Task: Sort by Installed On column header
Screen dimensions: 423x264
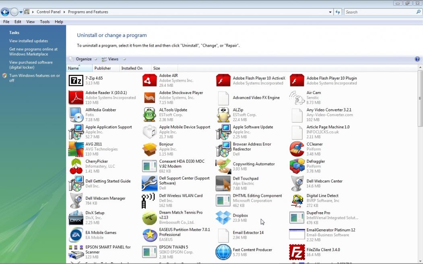Action: (x=135, y=68)
